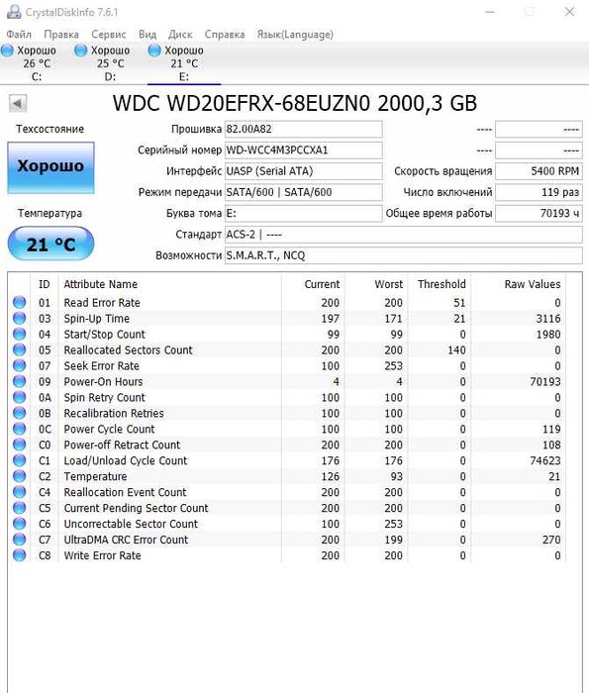Screen dimensions: 589x693
Task: Select the Spin-Up Time attribute name
Action: tap(97, 318)
